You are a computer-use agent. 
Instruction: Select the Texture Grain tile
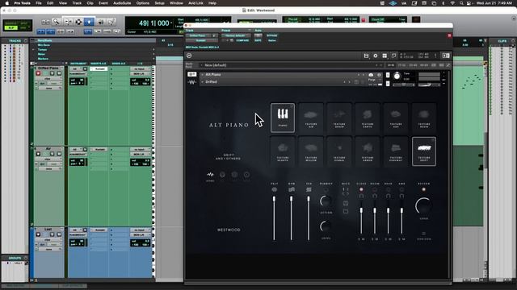coord(339,118)
